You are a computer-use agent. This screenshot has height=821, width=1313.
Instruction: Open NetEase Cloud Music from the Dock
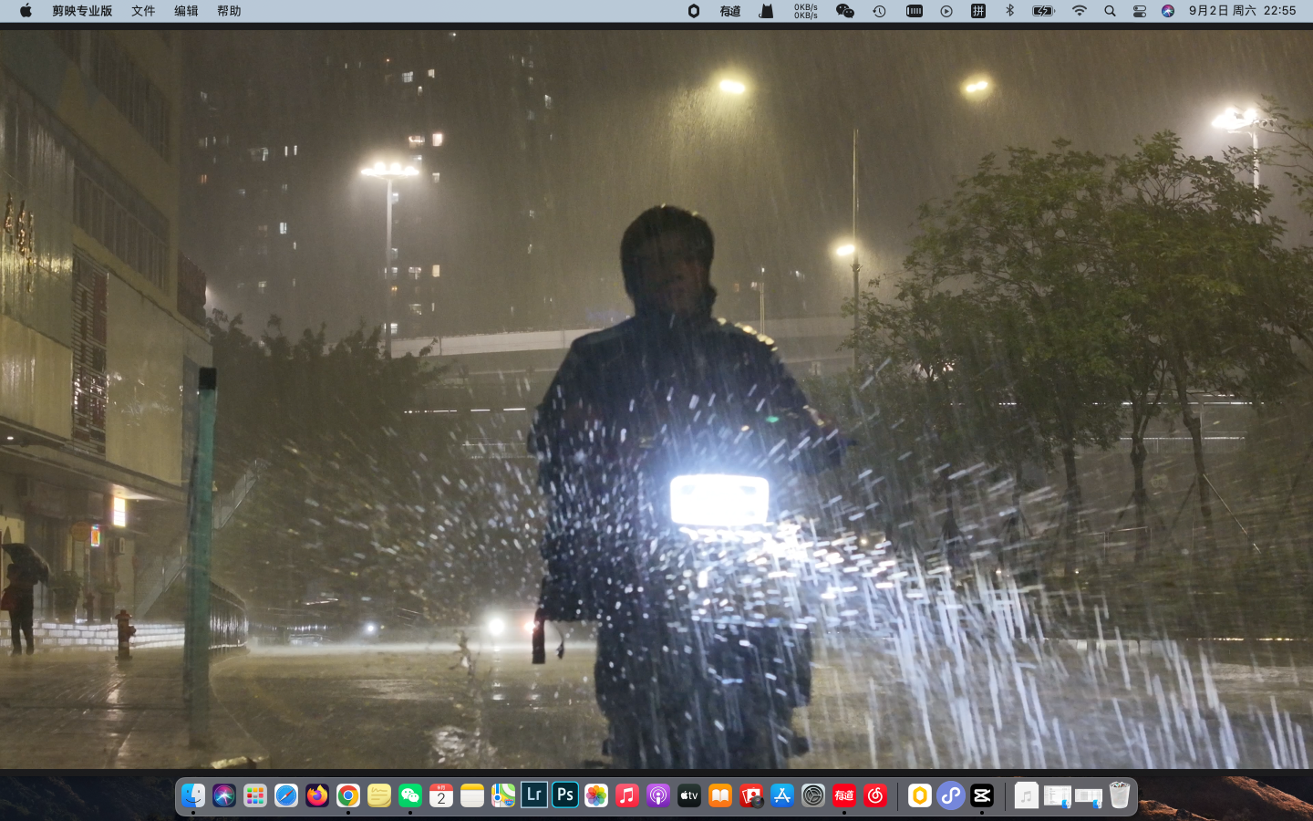click(875, 795)
